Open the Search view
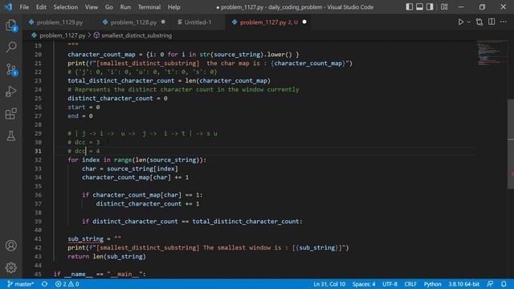The image size is (514, 289). [x=11, y=47]
